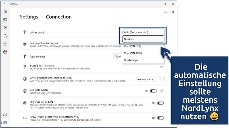The height and width of the screenshot is (128, 229).
Task: Open the Meshnet sidebar icon
Action: (x=5, y=44)
